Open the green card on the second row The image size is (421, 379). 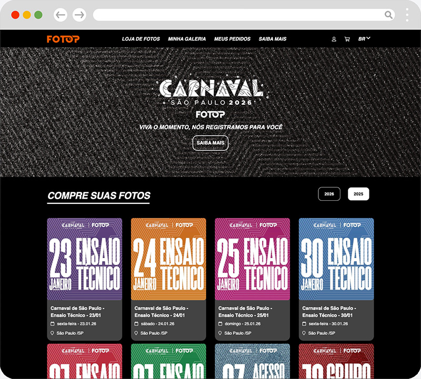pos(168,361)
